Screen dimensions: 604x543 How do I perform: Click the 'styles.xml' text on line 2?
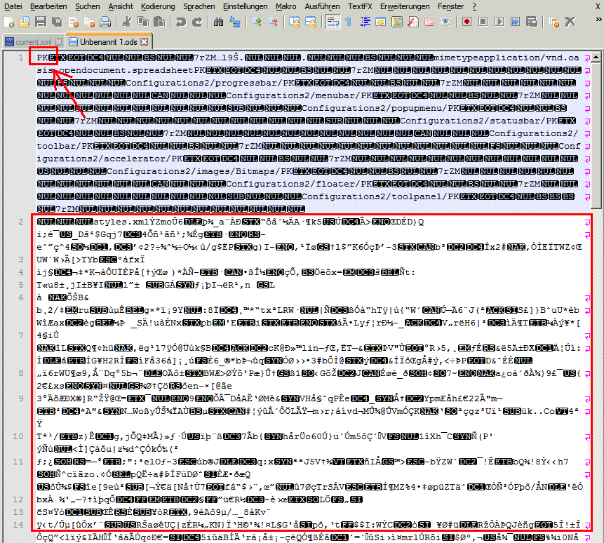click(x=116, y=222)
